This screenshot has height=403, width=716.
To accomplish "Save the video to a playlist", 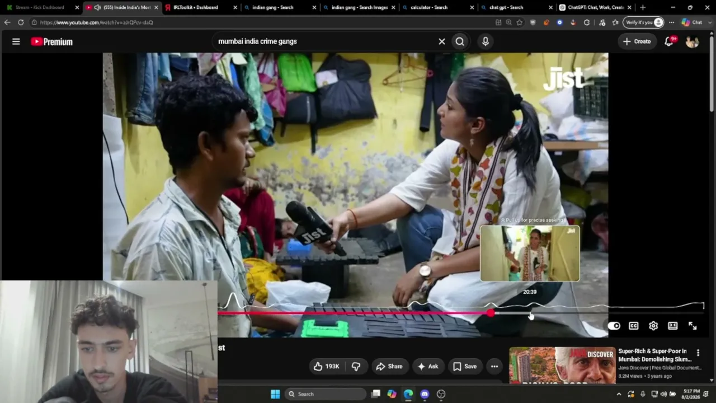I will point(465,367).
